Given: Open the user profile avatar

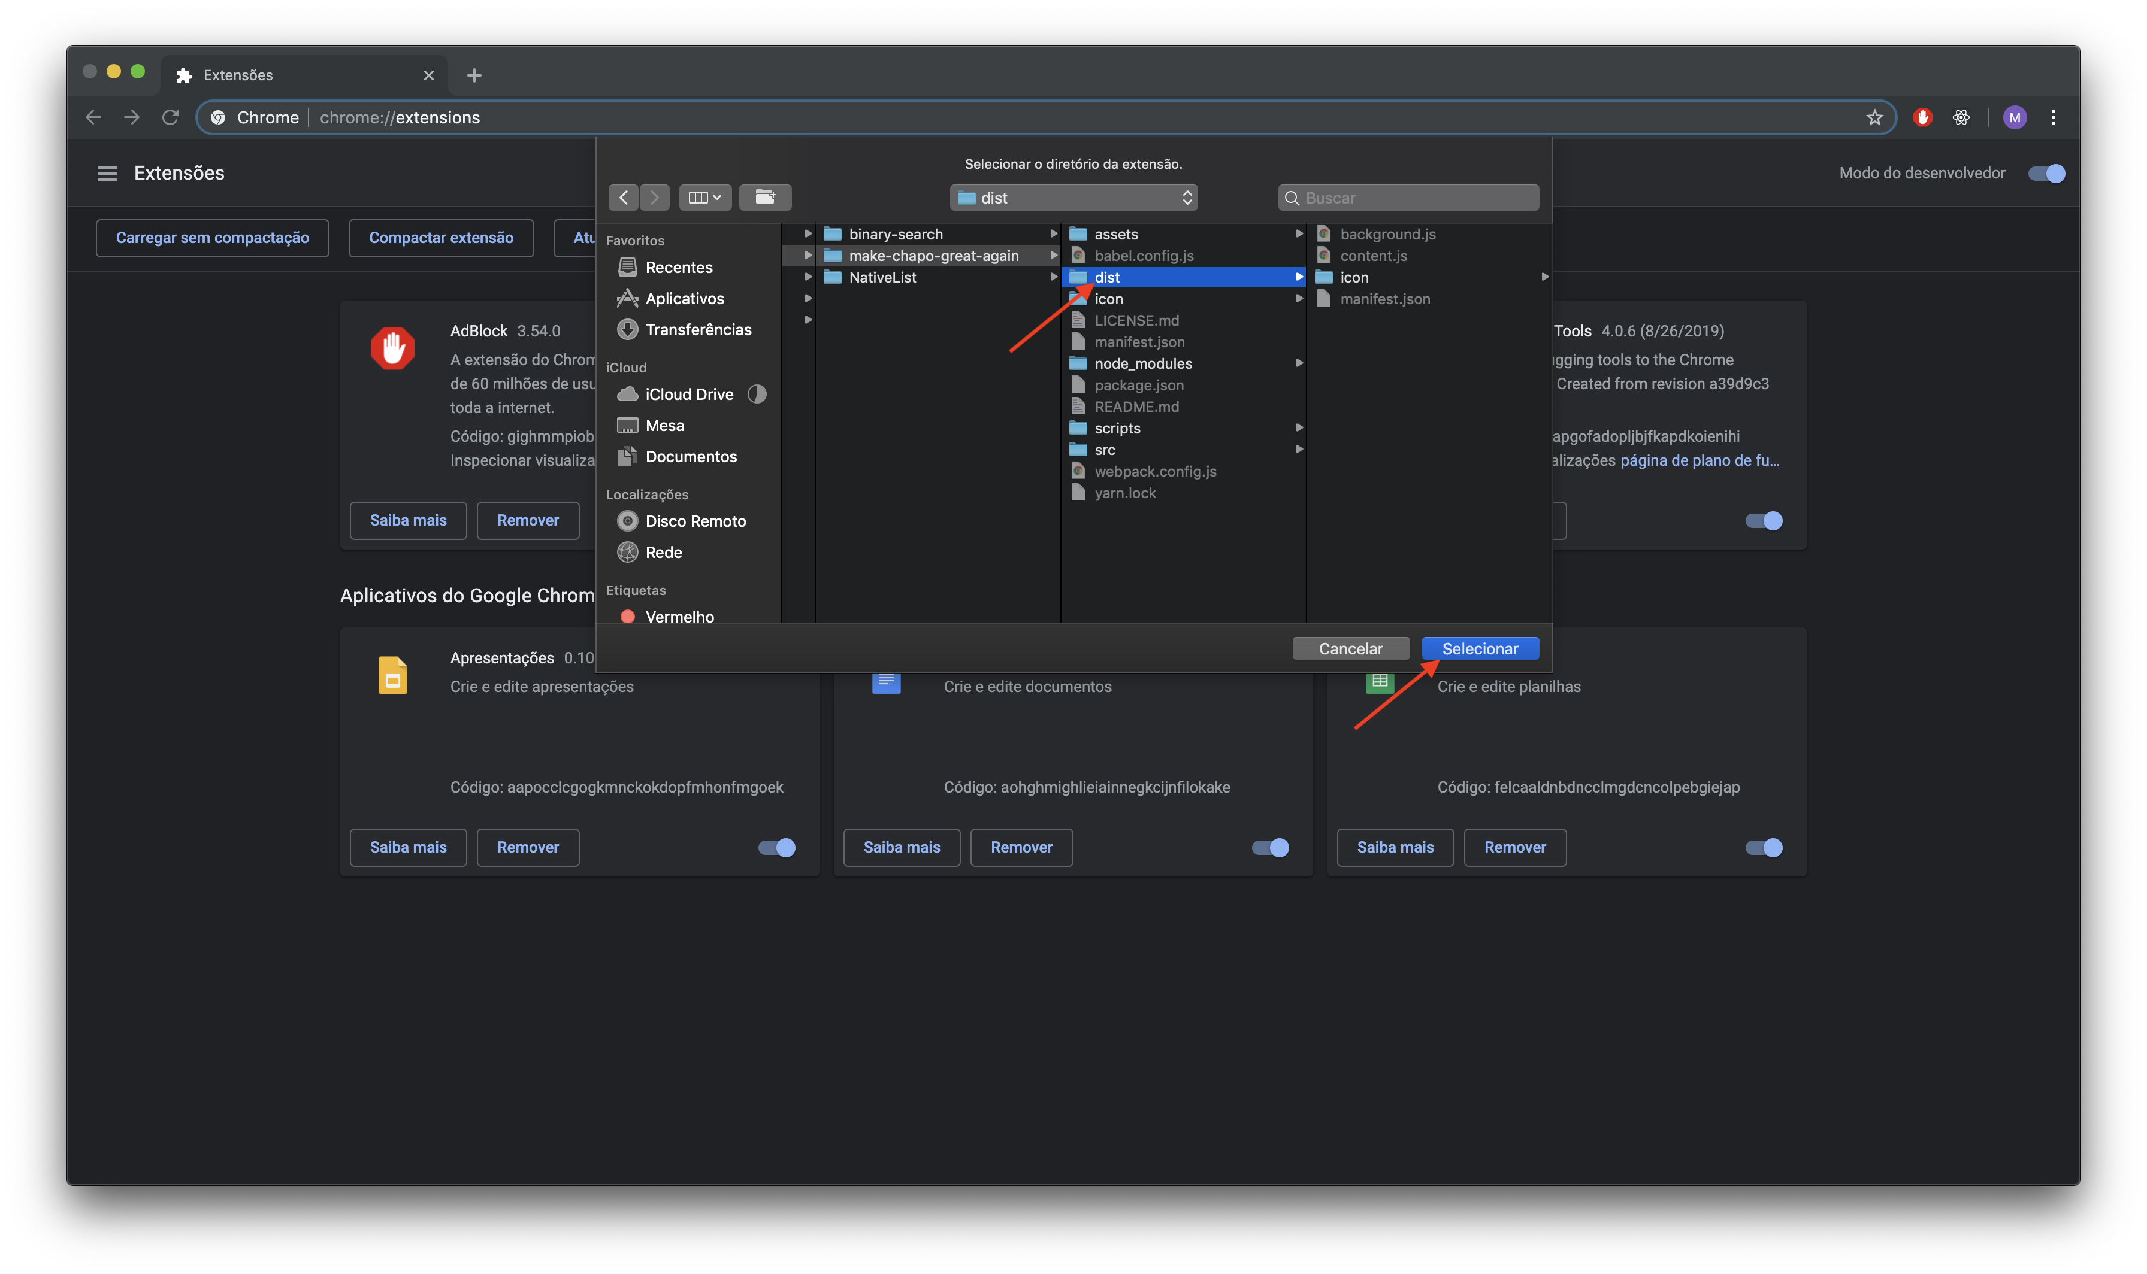Looking at the screenshot, I should tap(2014, 117).
